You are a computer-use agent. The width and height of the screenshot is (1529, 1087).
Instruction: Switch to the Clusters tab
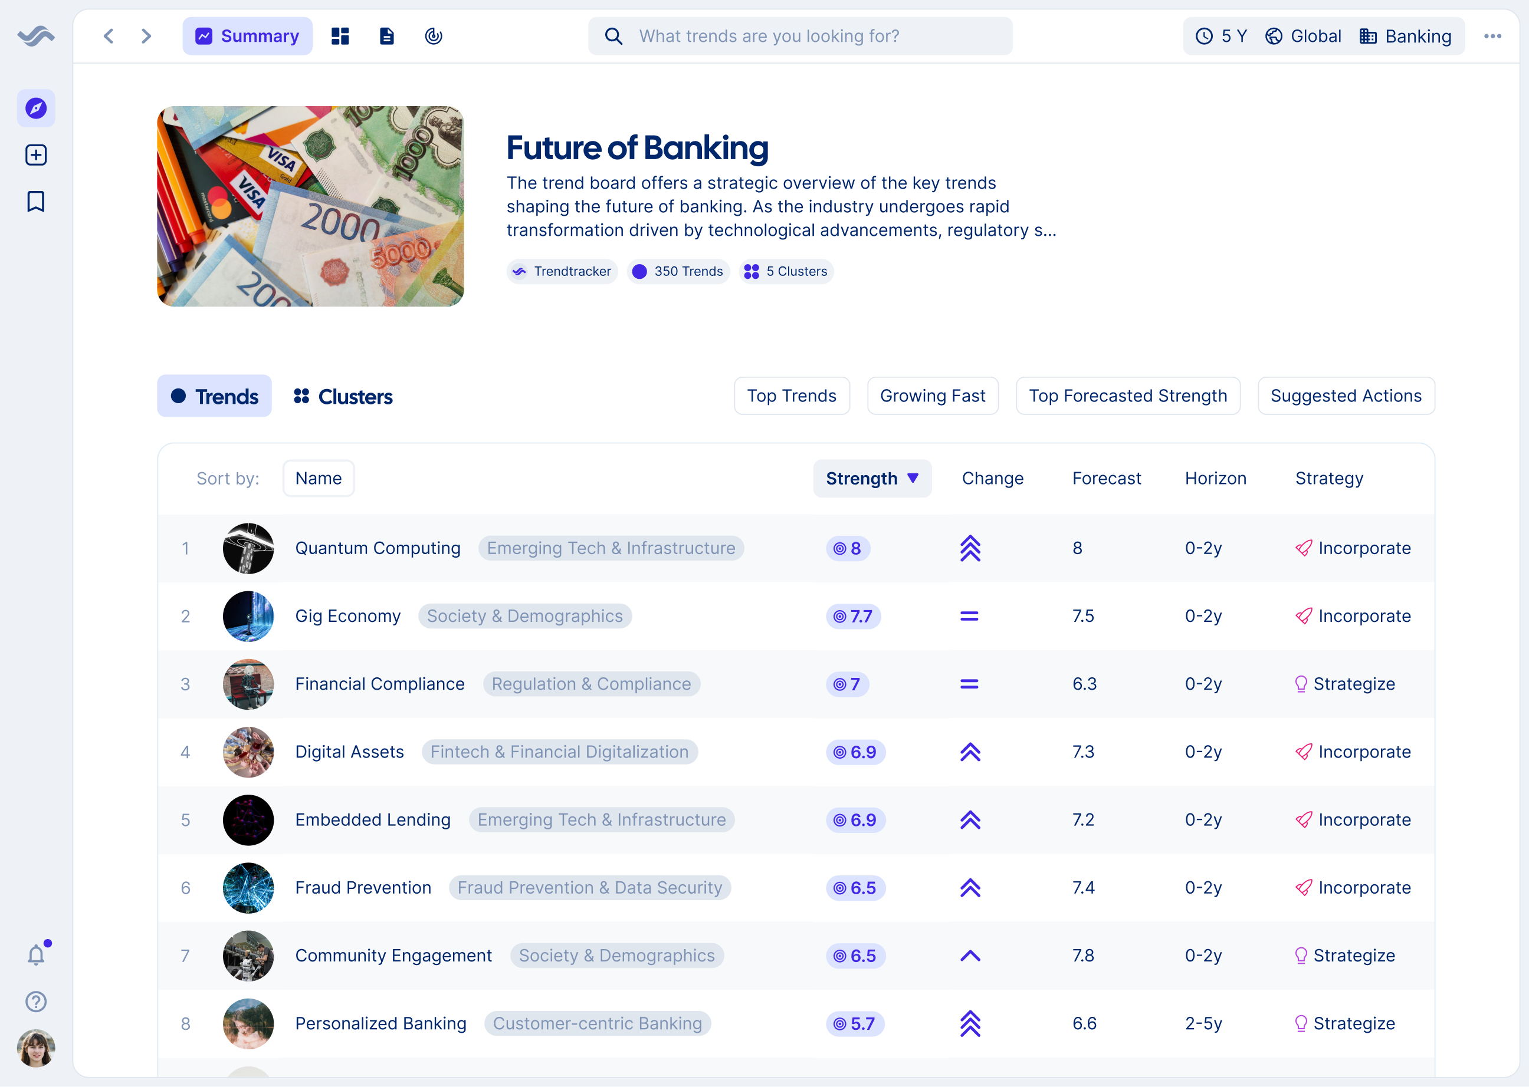pyautogui.click(x=343, y=397)
